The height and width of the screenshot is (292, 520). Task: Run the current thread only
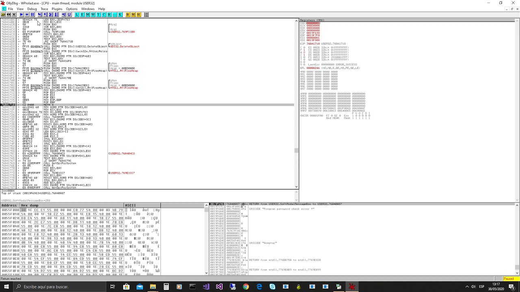click(27, 15)
